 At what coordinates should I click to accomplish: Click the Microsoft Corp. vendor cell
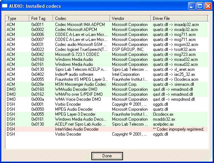pos(124,84)
